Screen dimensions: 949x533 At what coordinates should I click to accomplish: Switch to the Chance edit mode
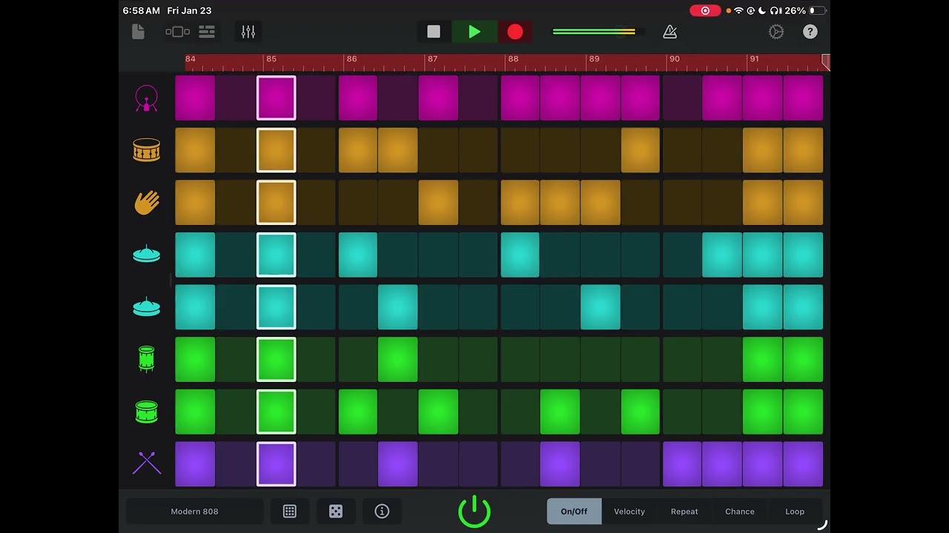coord(740,512)
